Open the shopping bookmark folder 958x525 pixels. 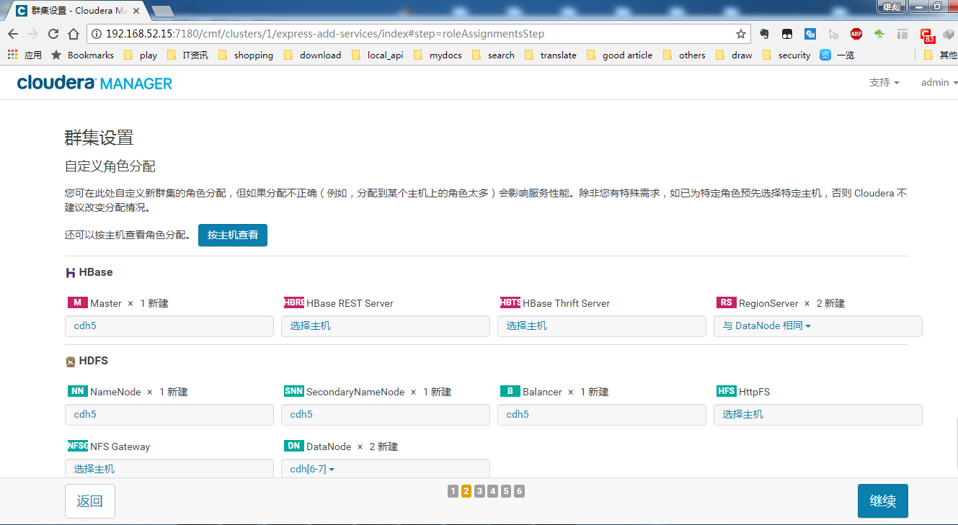246,55
